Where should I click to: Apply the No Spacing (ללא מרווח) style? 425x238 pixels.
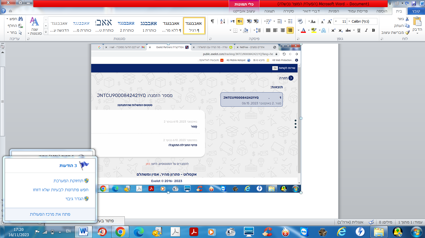pos(170,26)
